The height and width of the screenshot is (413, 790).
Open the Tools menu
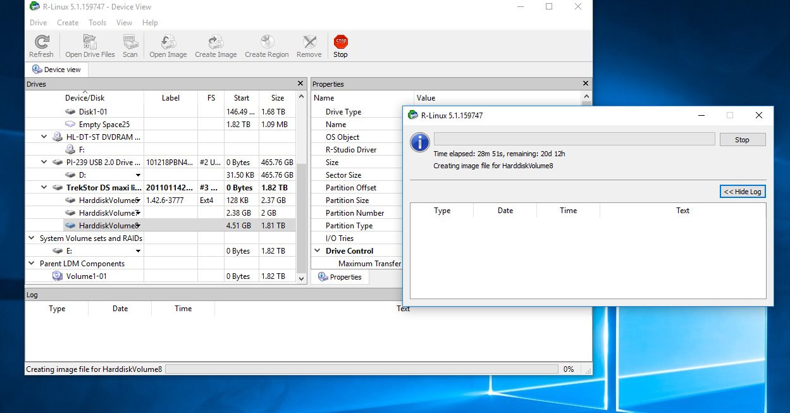pos(97,23)
